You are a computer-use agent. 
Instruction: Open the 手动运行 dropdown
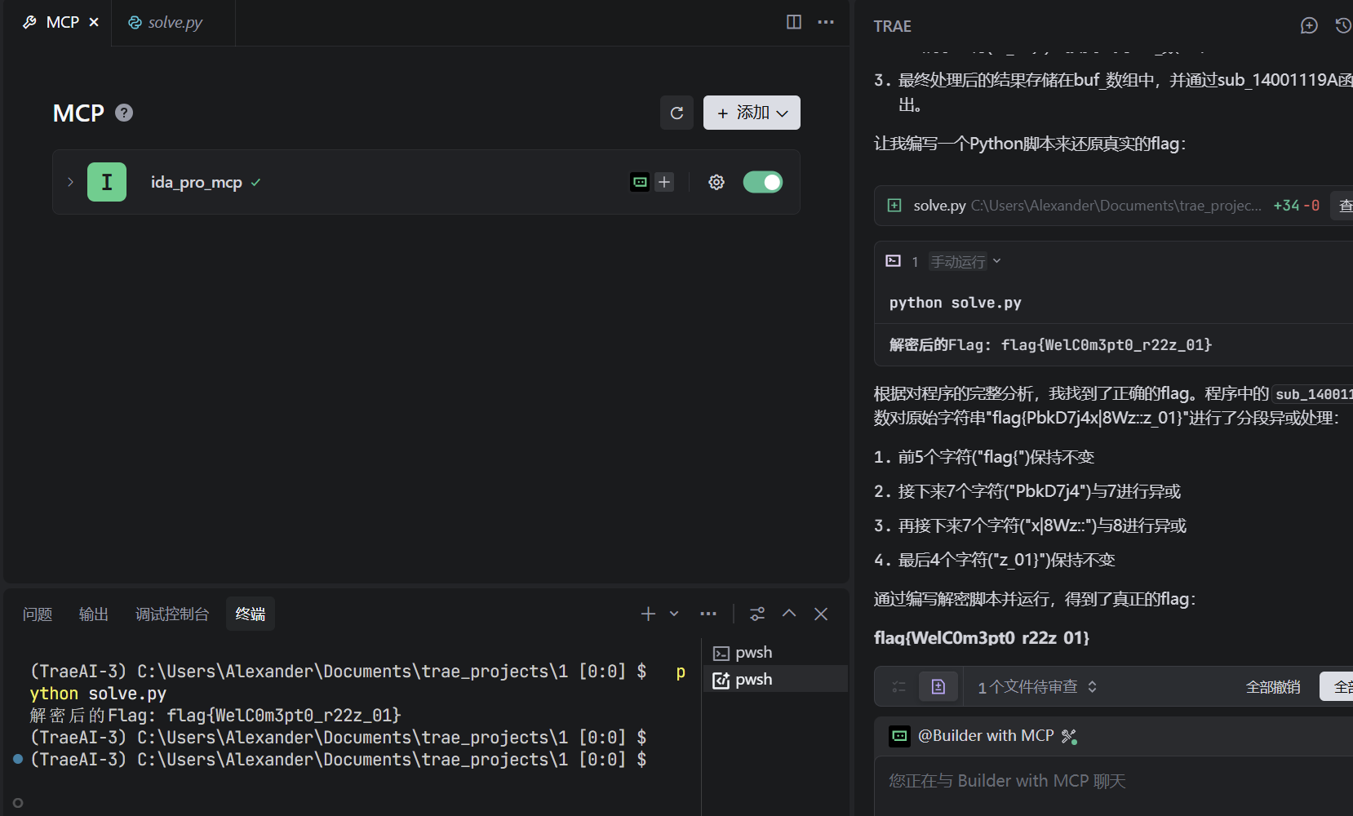coord(965,261)
